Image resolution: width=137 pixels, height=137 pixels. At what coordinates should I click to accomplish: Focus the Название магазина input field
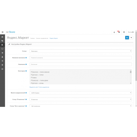81,58
